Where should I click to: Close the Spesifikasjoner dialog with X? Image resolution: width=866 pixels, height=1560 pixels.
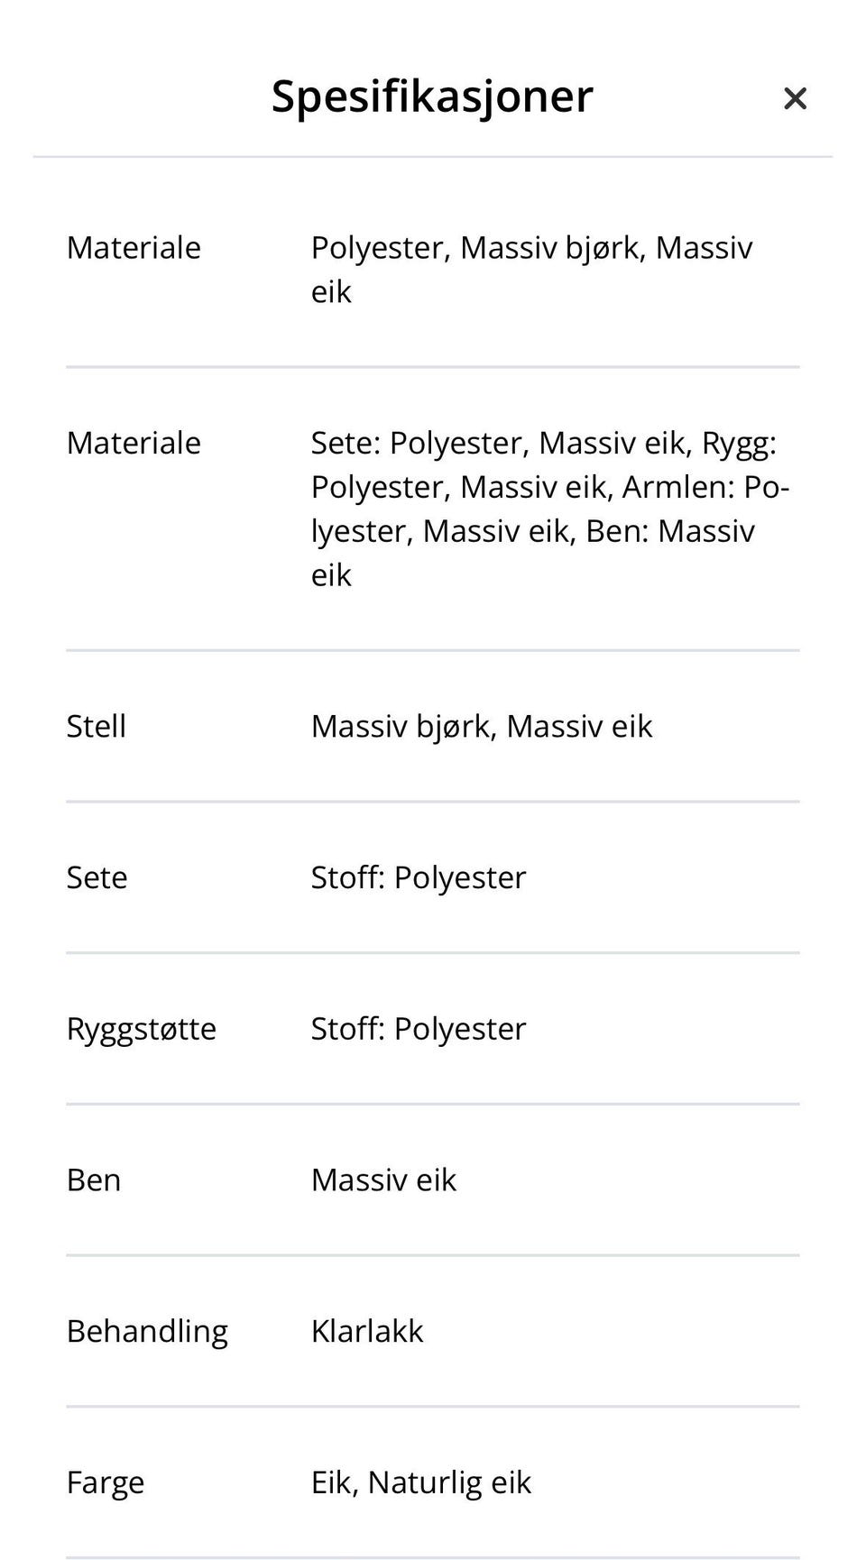[795, 98]
